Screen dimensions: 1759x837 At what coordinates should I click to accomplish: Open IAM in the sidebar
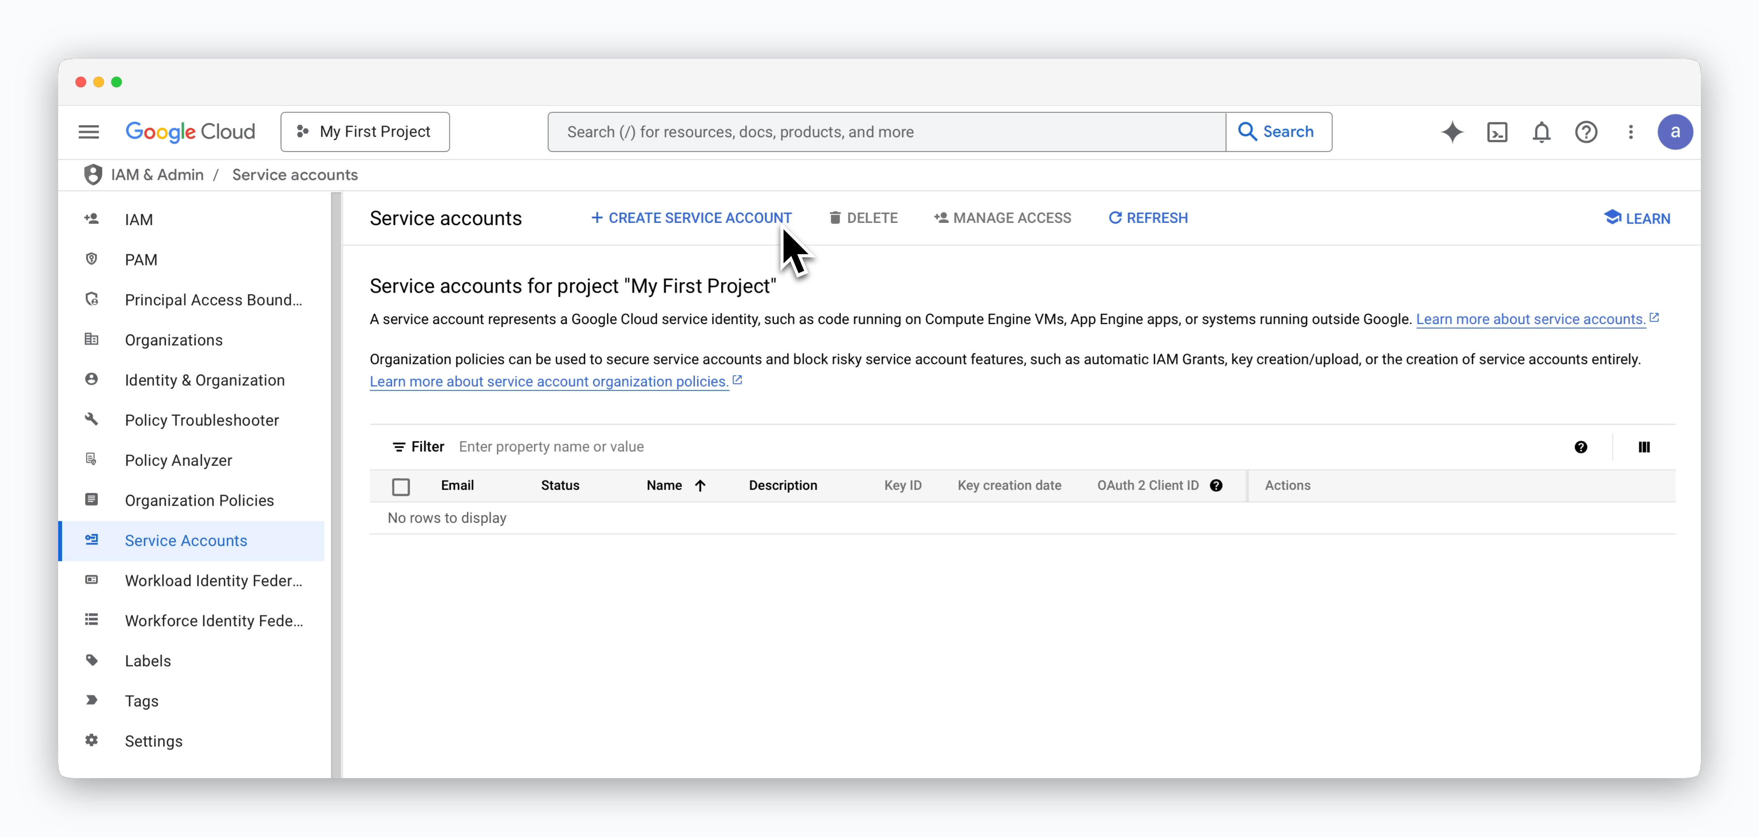(191, 219)
